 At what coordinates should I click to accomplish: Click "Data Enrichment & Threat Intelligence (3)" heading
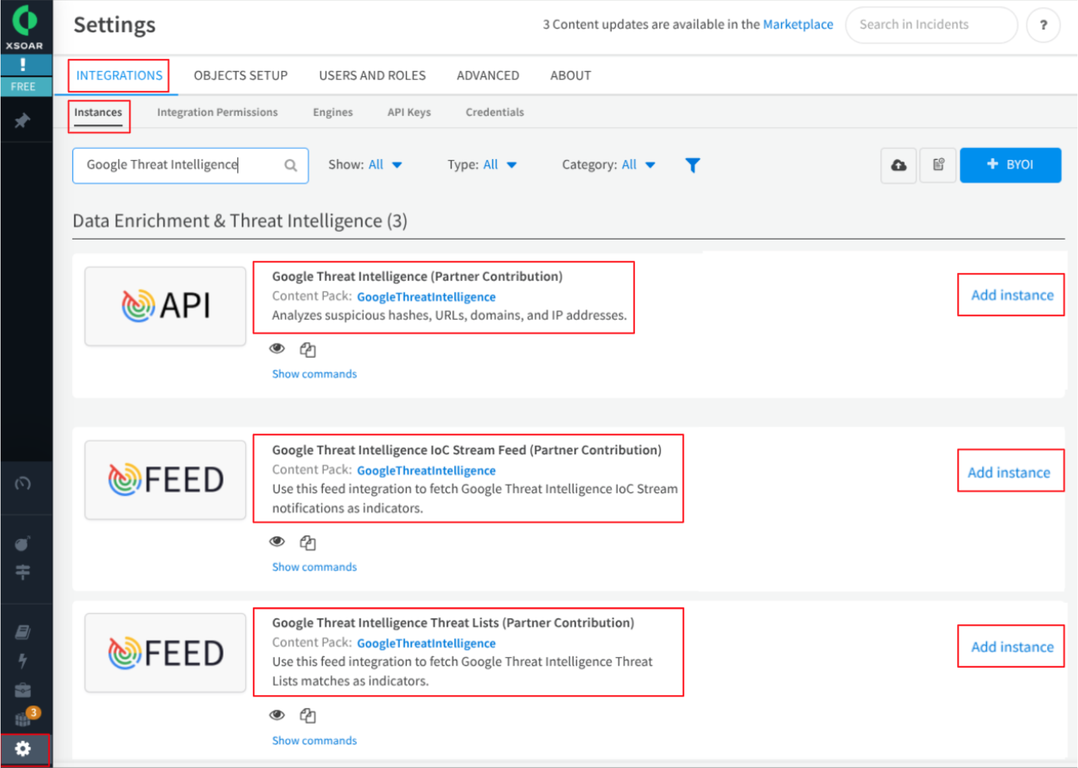click(240, 221)
